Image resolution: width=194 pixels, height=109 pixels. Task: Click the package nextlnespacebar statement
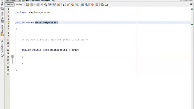[34, 12]
